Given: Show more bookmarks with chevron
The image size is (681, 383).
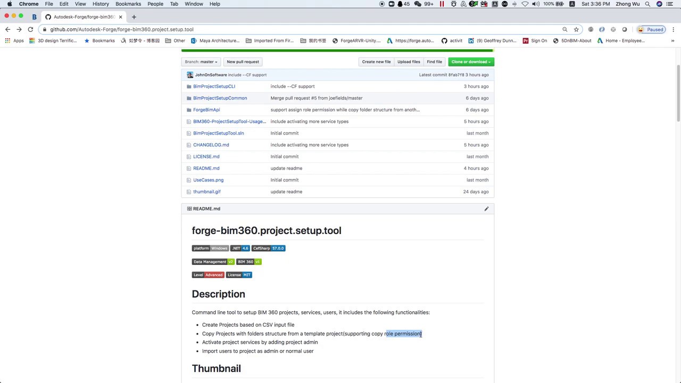Looking at the screenshot, I should point(672,40).
